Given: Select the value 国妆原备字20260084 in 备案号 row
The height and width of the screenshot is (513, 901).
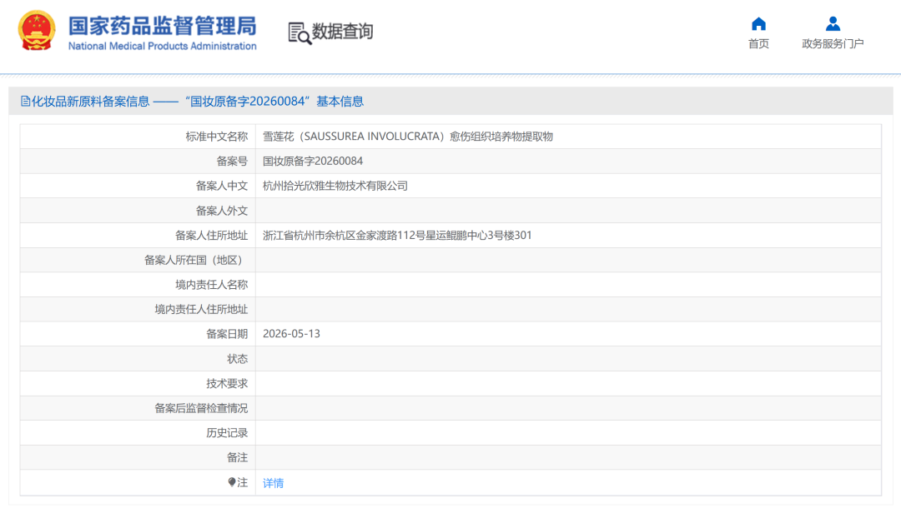Looking at the screenshot, I should pos(313,162).
